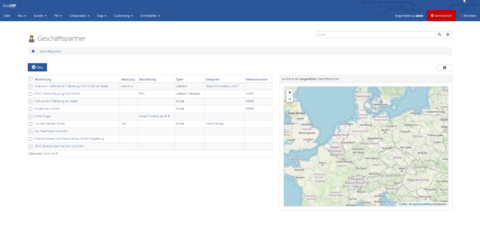Check the row checkbox for Mustermann GmbH

(x=30, y=109)
